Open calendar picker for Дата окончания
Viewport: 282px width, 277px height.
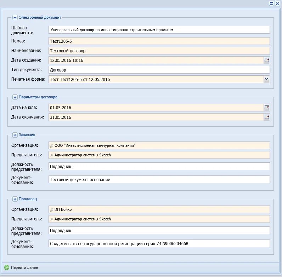pos(267,117)
